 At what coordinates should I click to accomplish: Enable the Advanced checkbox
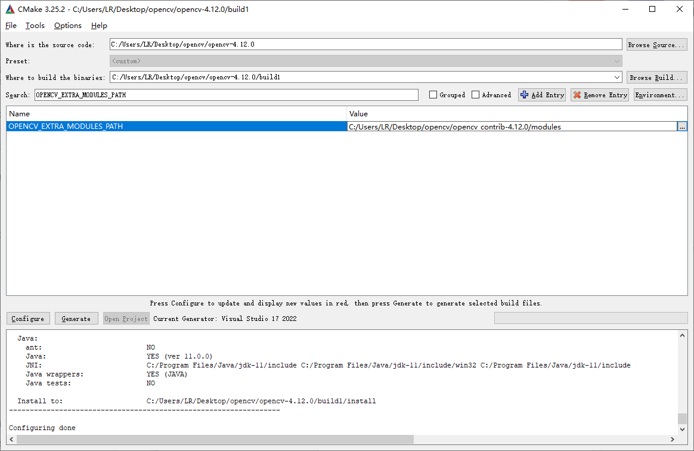point(476,95)
